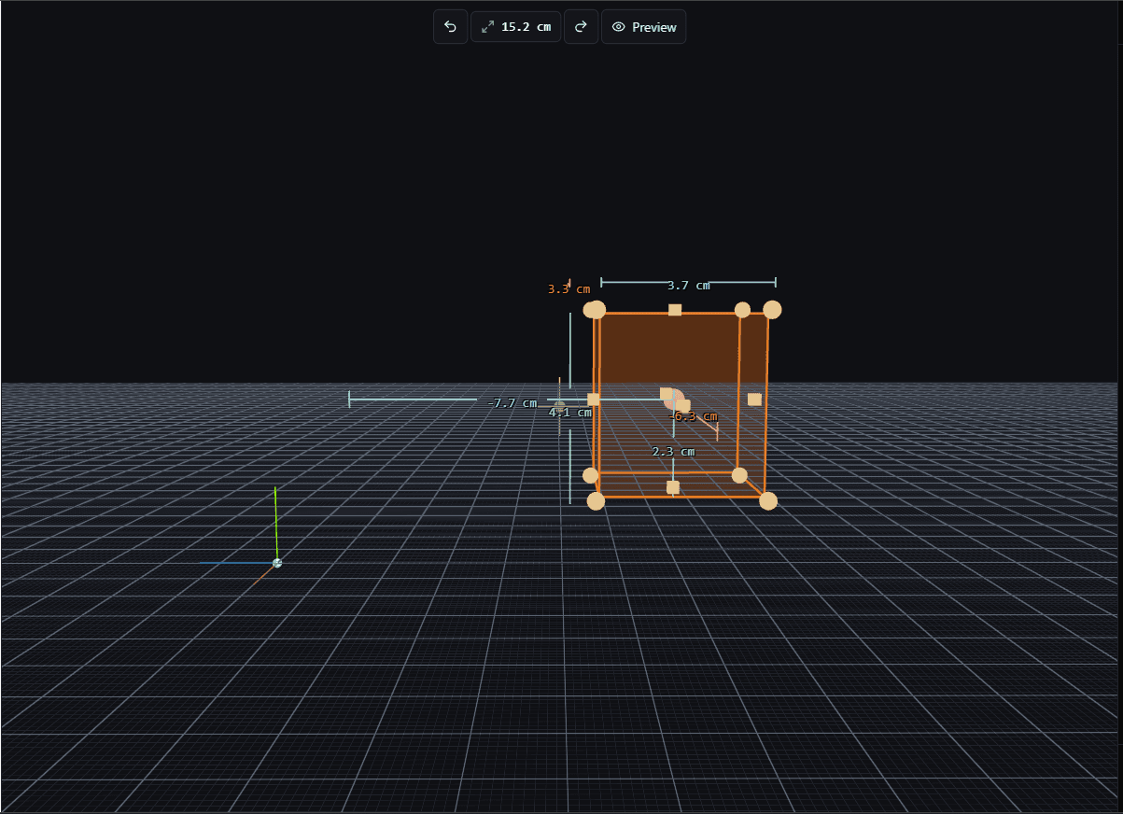
Task: Click the orange -6.3 cm offset label
Action: 694,416
